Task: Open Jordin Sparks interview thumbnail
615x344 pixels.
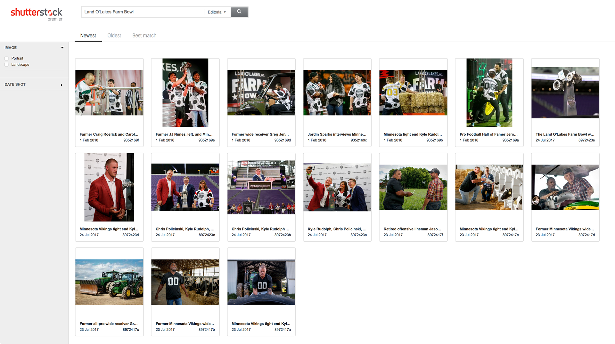Action: click(x=337, y=93)
